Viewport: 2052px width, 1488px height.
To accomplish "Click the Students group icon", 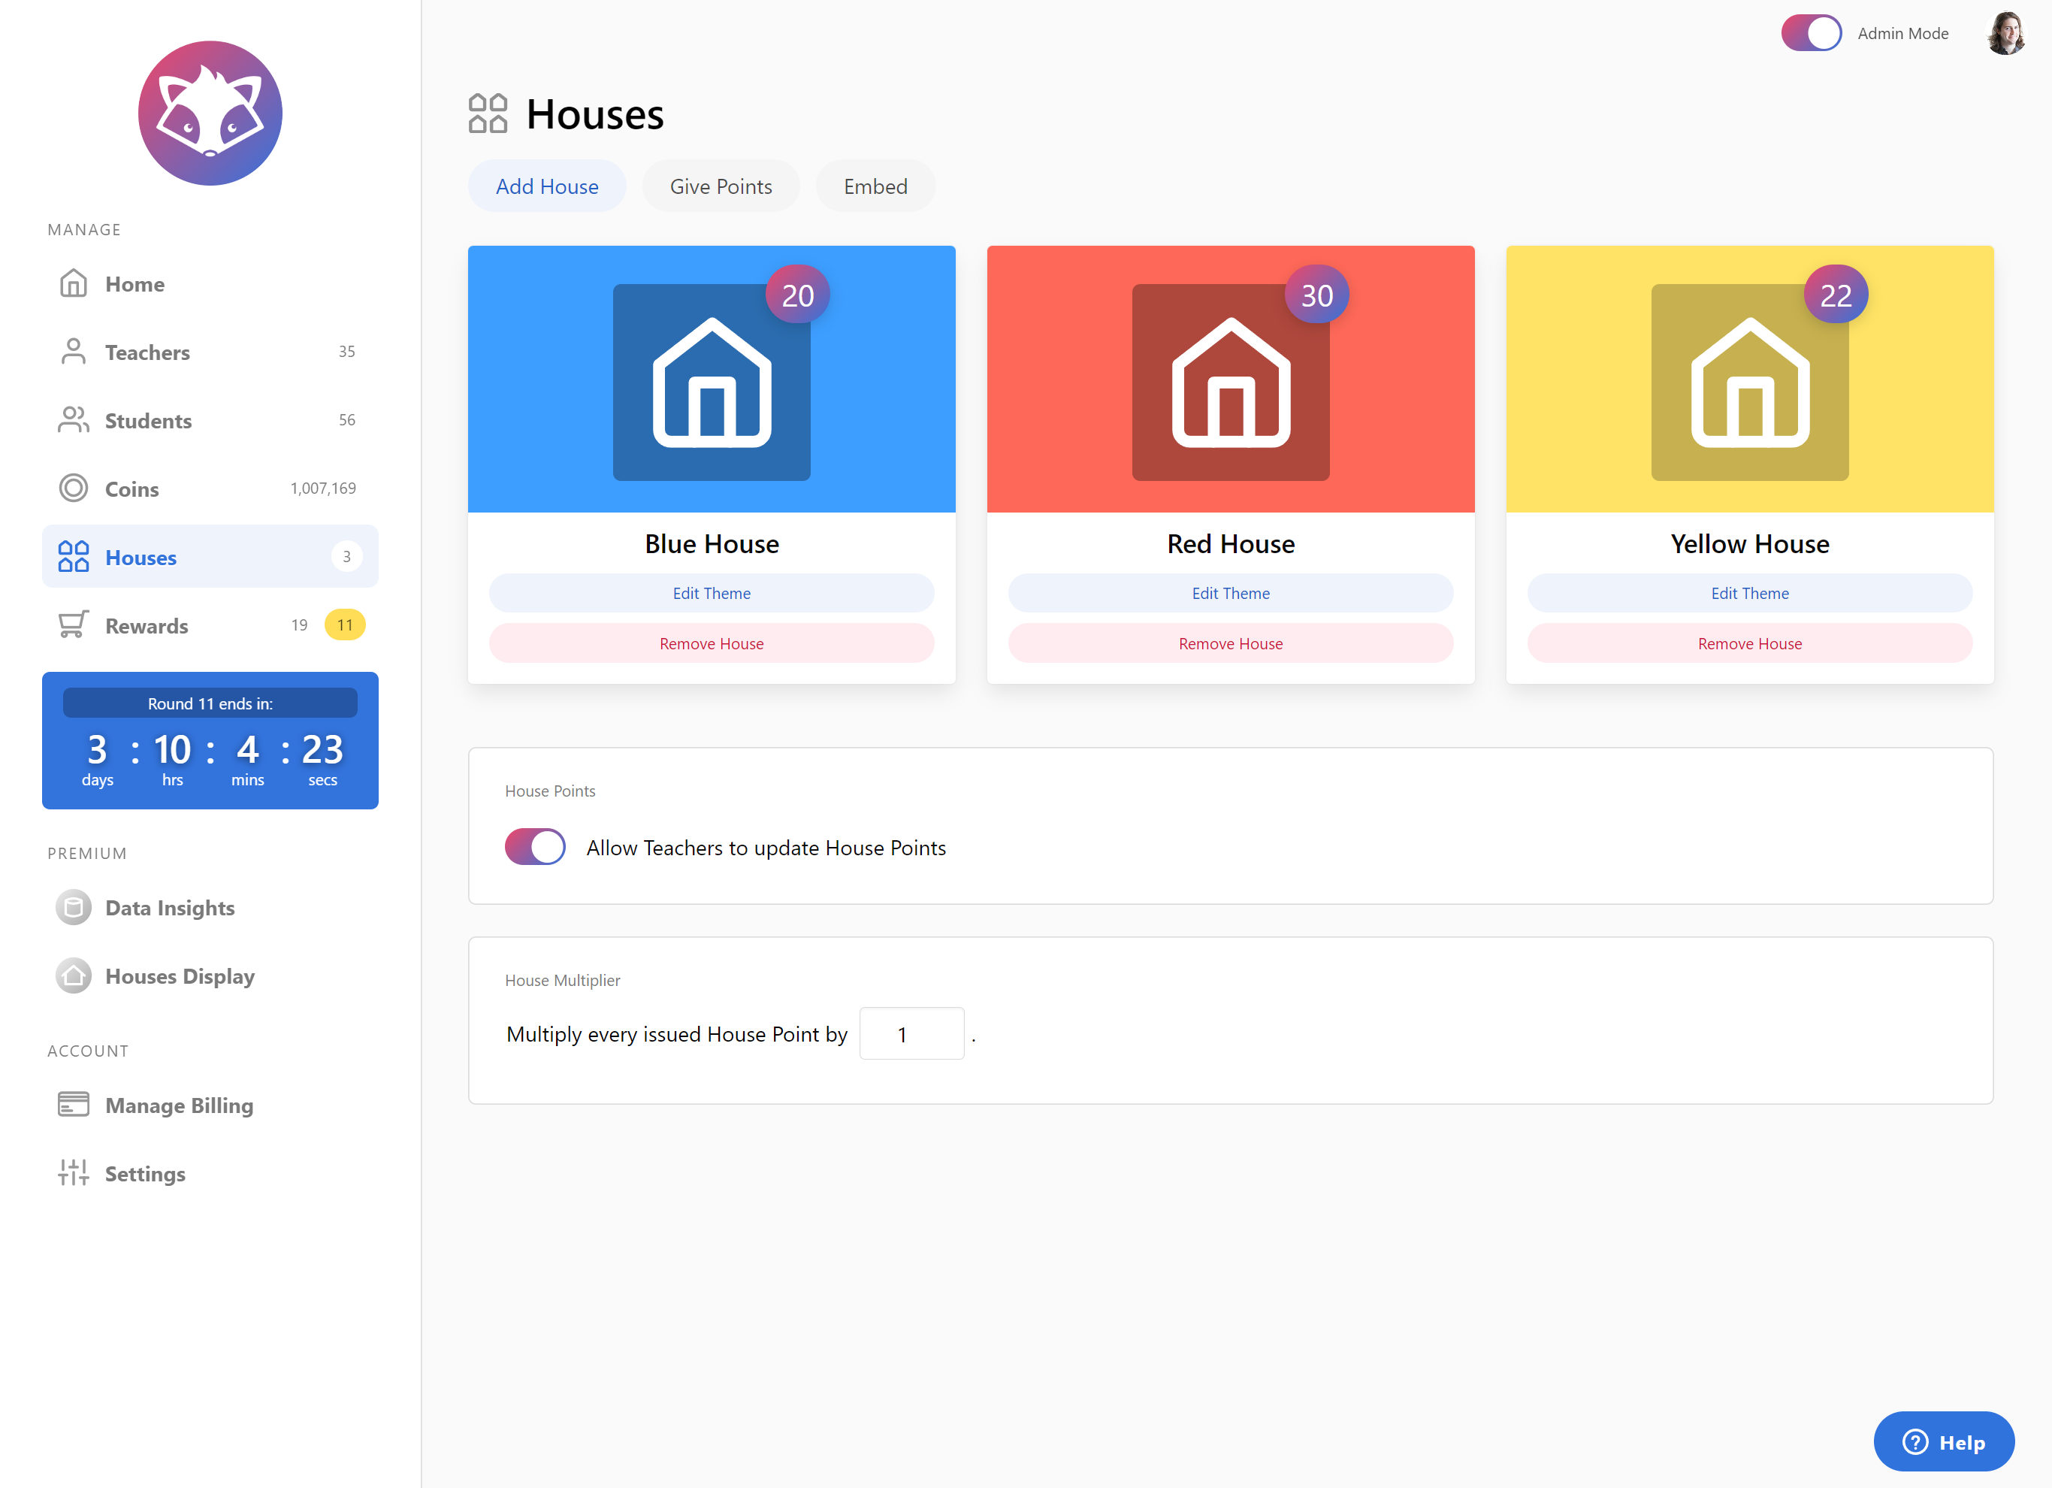I will coord(74,420).
